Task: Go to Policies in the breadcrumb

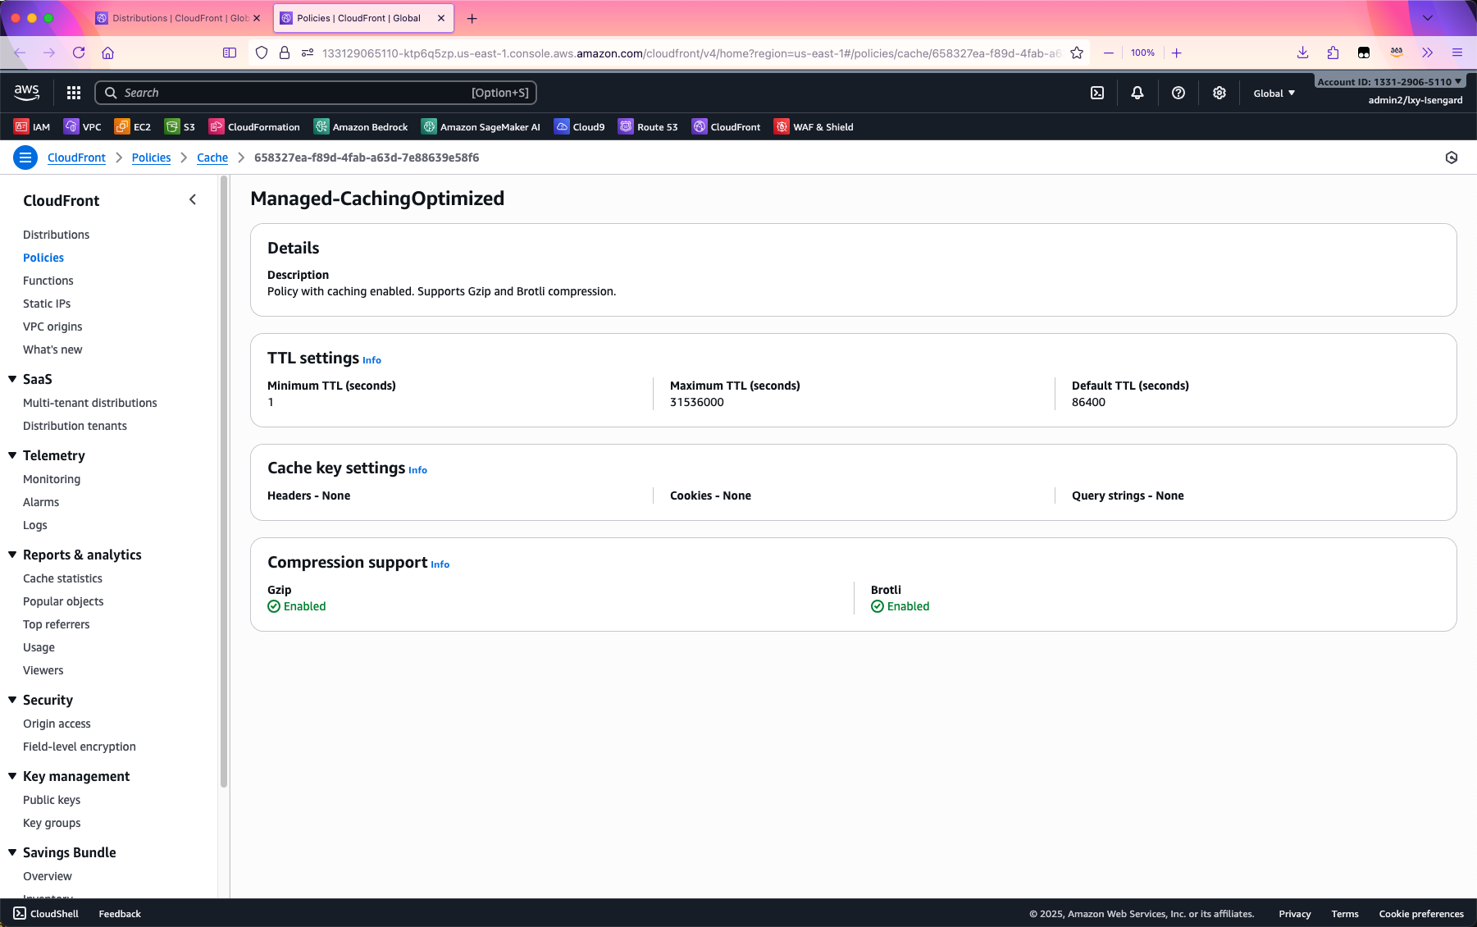Action: (151, 158)
